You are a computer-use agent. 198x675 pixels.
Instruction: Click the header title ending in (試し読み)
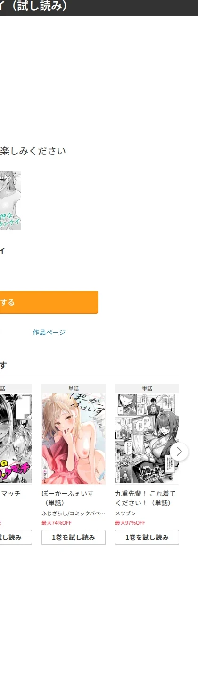tap(33, 6)
